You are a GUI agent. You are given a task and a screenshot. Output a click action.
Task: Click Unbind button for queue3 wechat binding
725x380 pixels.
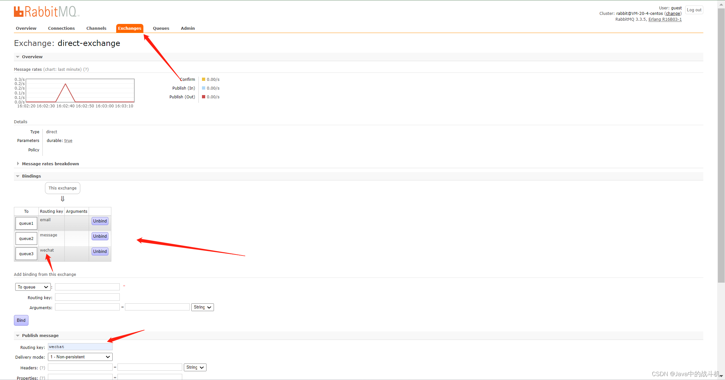[99, 251]
